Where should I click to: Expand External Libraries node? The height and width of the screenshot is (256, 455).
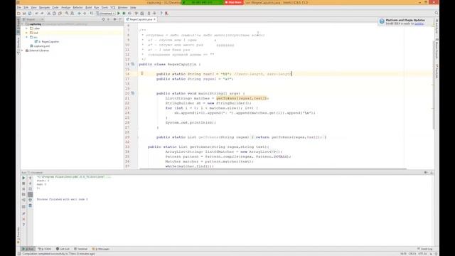(x=22, y=50)
